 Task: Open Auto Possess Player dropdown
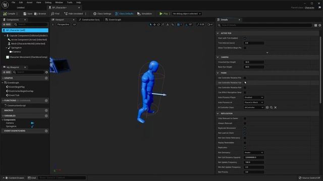coord(253,97)
